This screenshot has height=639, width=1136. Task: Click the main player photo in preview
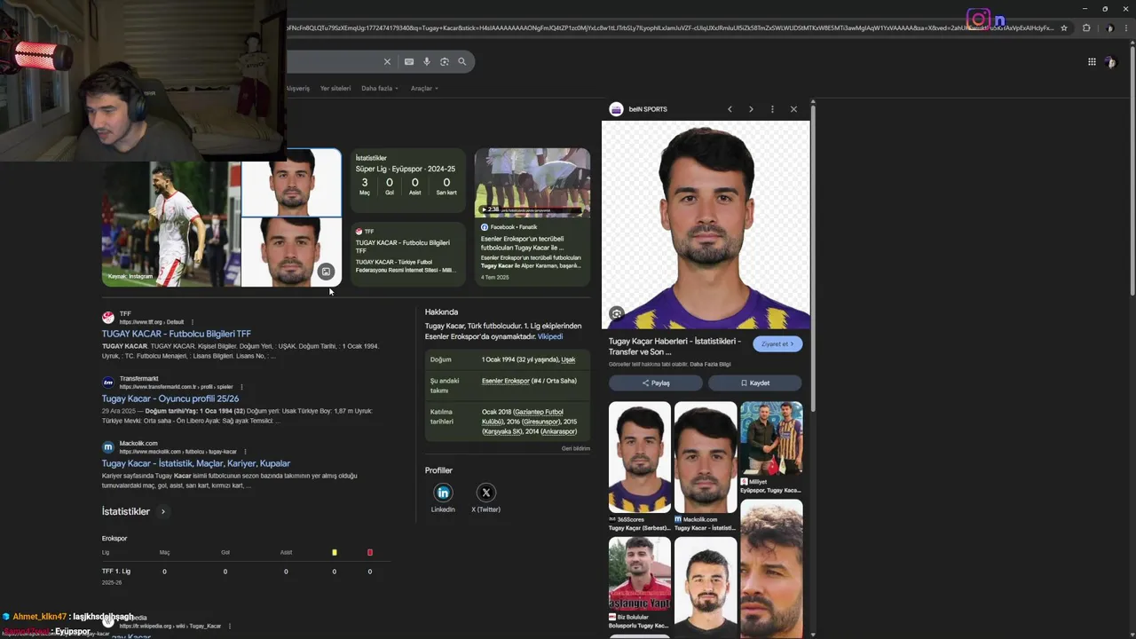(x=706, y=225)
